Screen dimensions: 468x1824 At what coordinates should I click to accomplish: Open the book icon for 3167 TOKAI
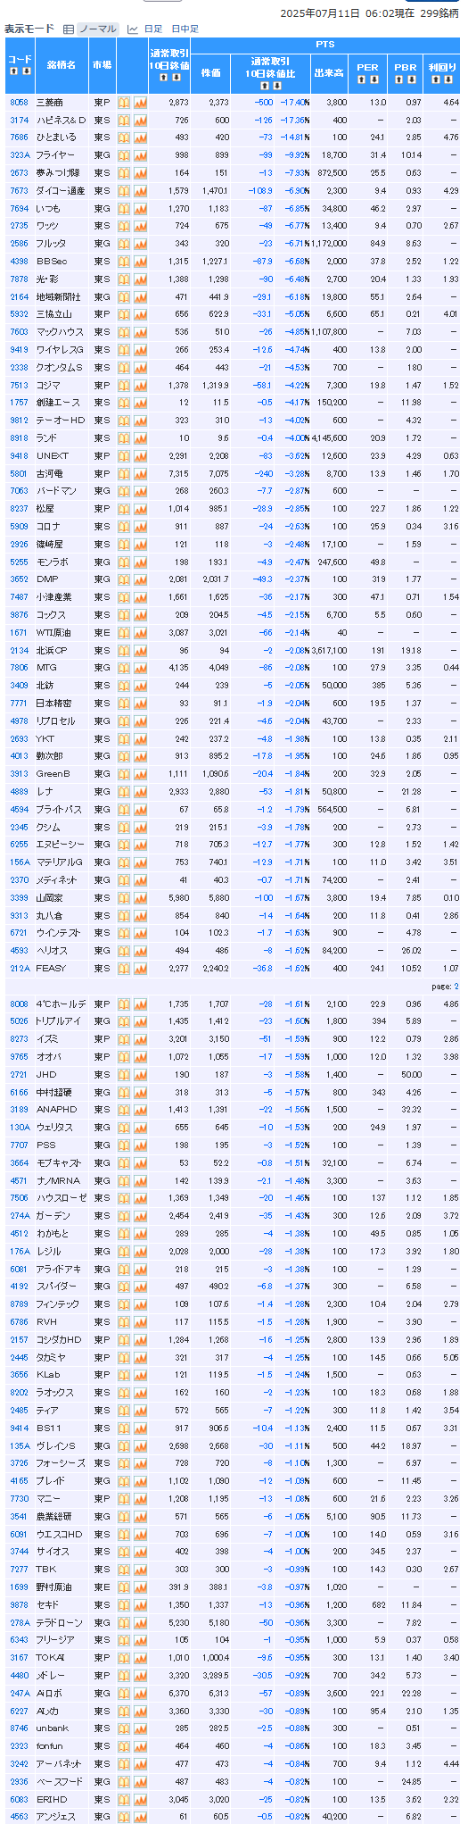[124, 1658]
